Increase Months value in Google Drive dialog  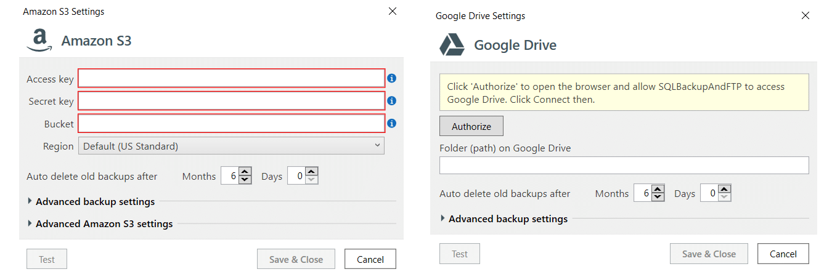coord(658,190)
